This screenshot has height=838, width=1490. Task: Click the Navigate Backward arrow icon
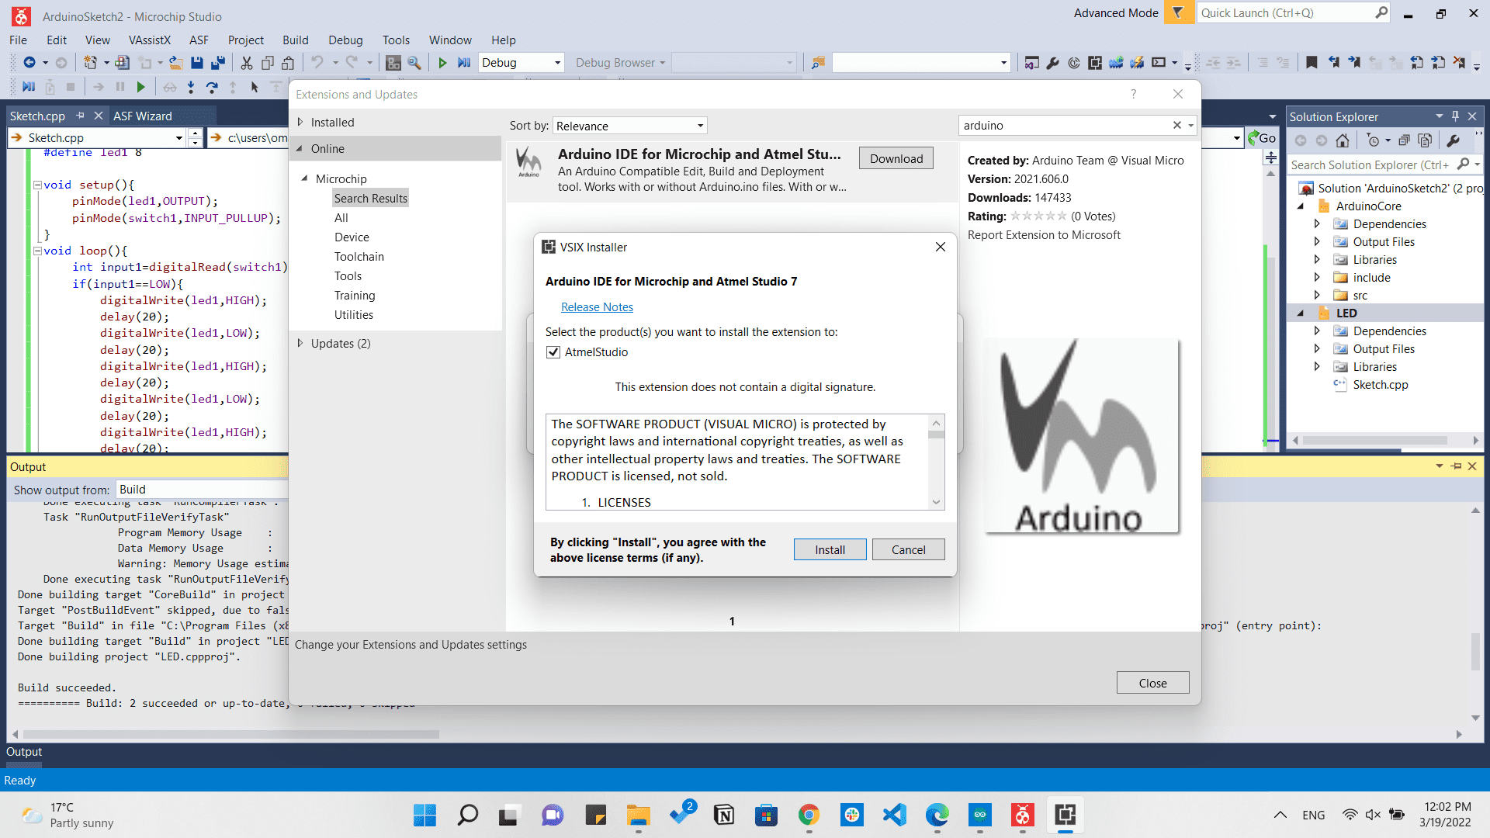pos(29,63)
